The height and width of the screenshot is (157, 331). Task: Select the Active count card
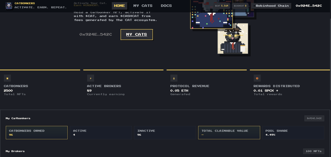pos(101,133)
